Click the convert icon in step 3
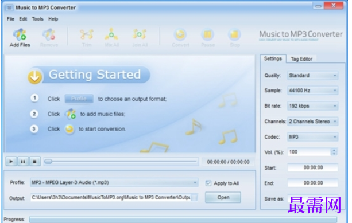The image size is (352, 223). 69,129
